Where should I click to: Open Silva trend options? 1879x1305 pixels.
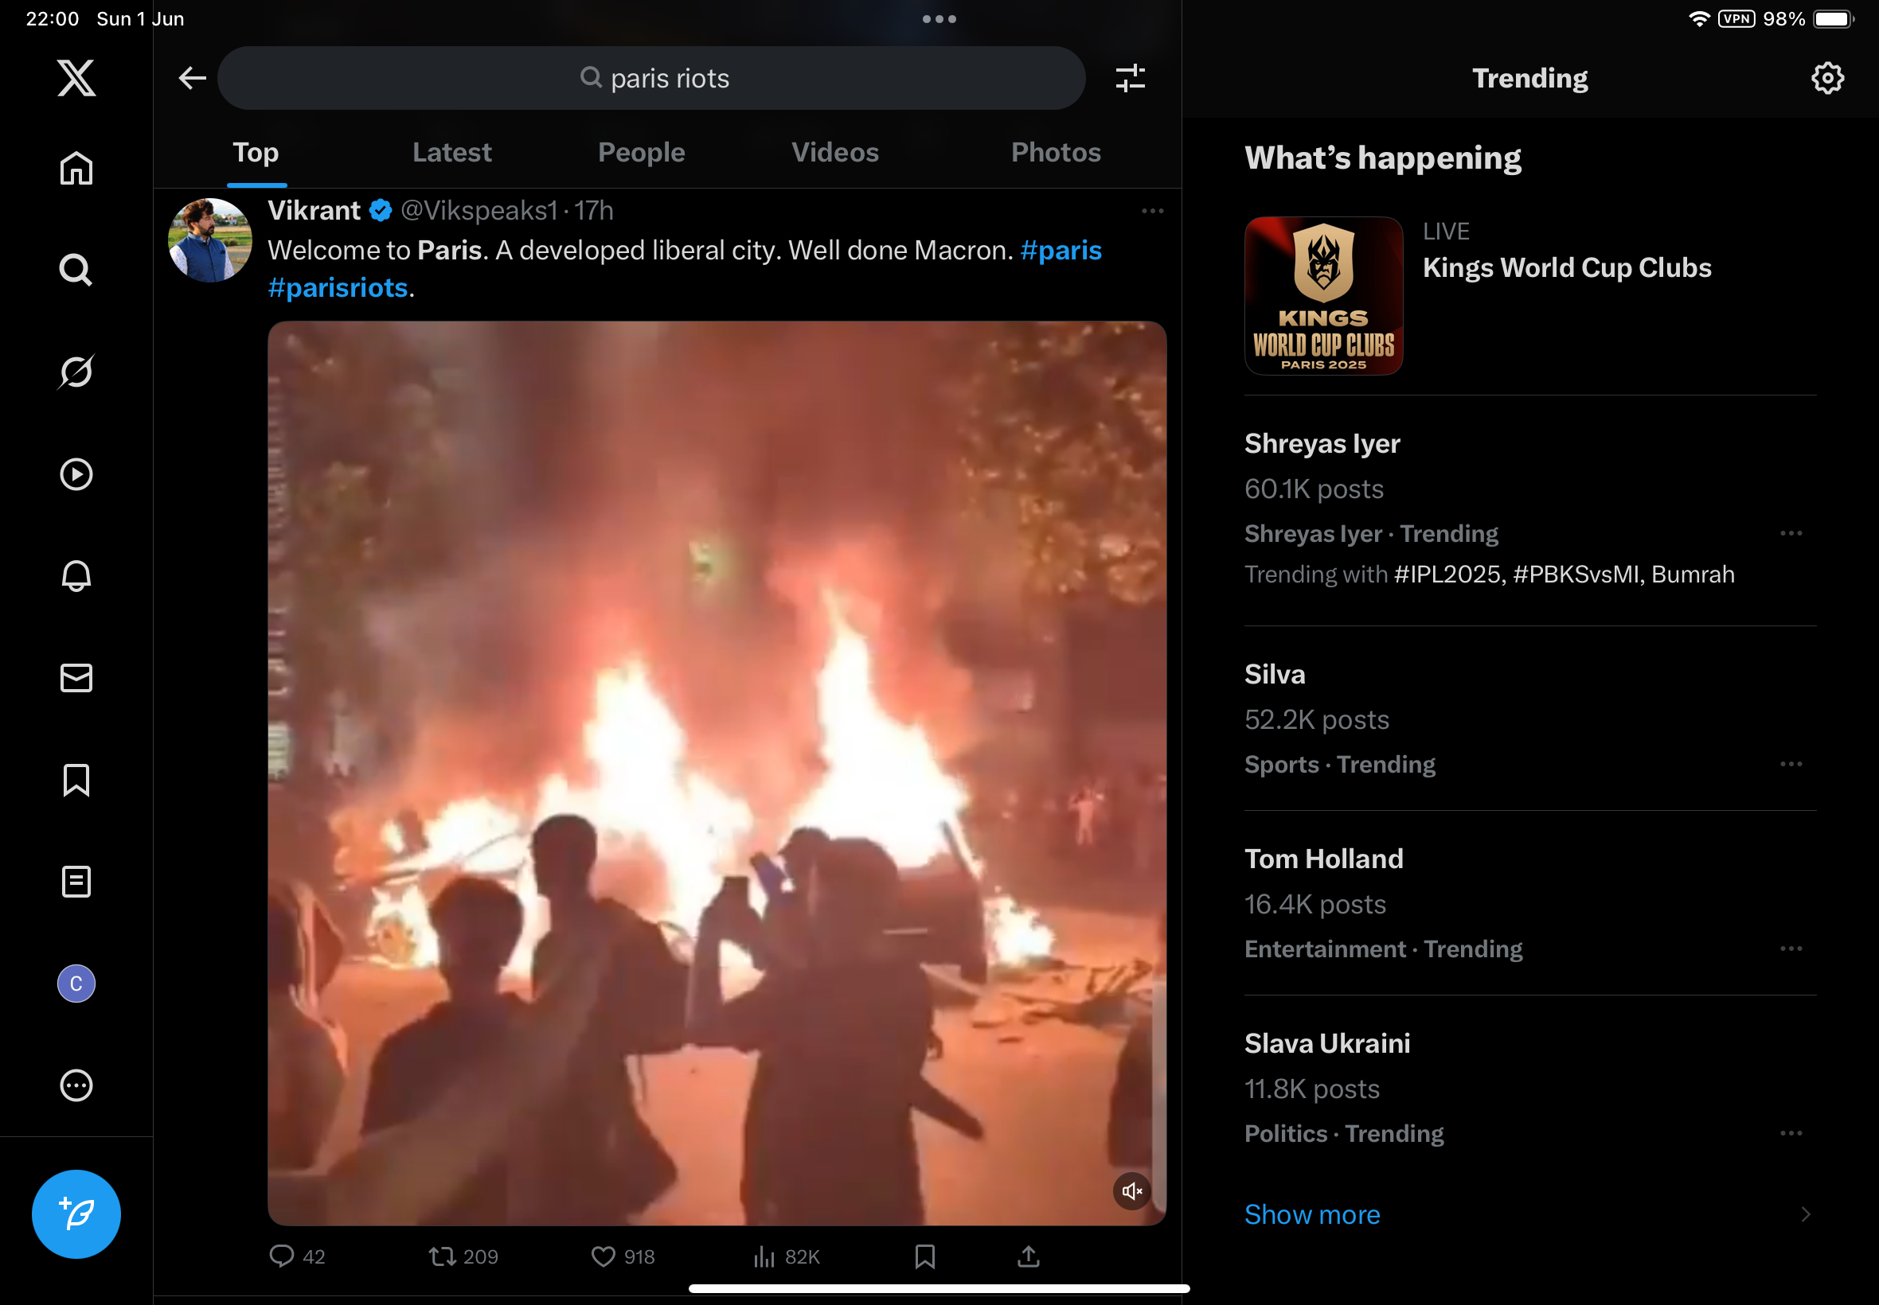[1791, 765]
